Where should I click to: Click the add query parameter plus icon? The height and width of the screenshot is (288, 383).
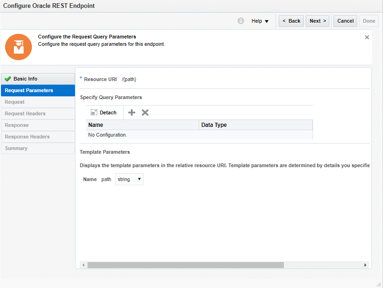[132, 113]
